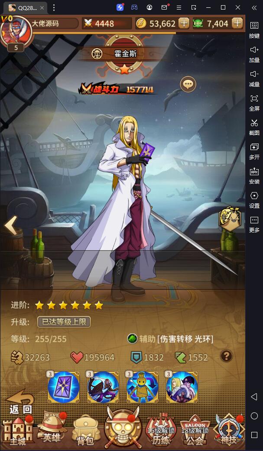Select the straw doll skill icon
263x451 pixels.
(142, 387)
